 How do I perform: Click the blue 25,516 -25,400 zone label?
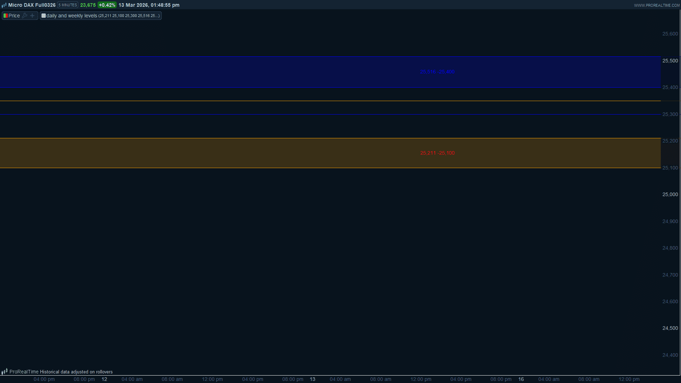437,72
